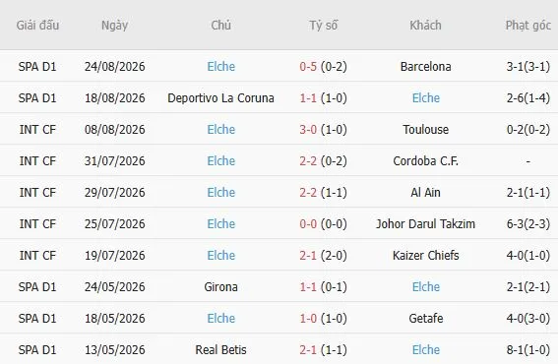The height and width of the screenshot is (364, 558).
Task: Select the 3-0 score versus Toulouse
Action: pos(308,130)
